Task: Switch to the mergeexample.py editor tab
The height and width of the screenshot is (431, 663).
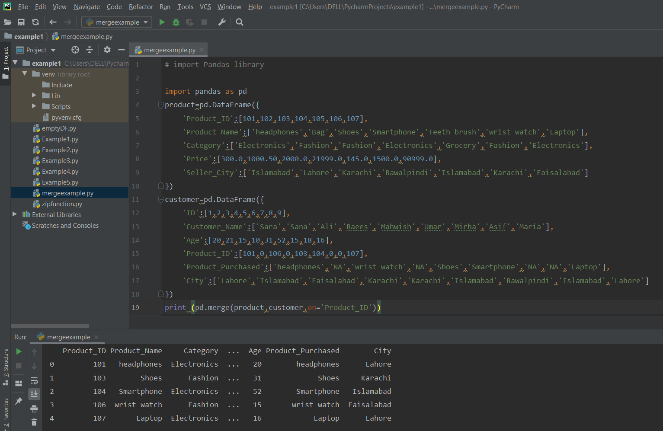Action: (x=169, y=50)
